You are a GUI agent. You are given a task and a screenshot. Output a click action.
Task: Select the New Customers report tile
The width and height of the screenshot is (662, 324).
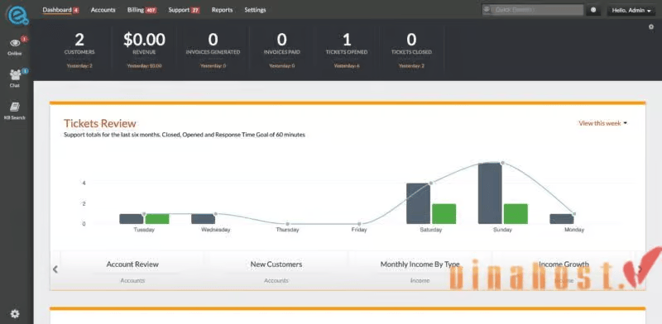pyautogui.click(x=276, y=271)
